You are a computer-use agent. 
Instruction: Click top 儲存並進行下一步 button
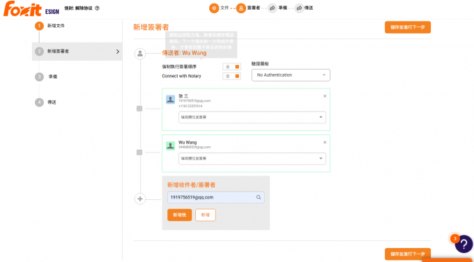(408, 27)
